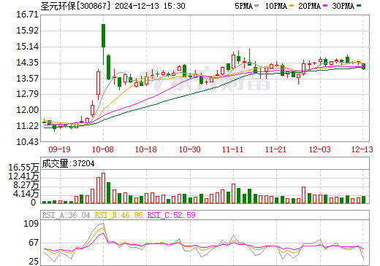
Task: Click the 12.41万 volume axis label
Action: click(x=23, y=176)
